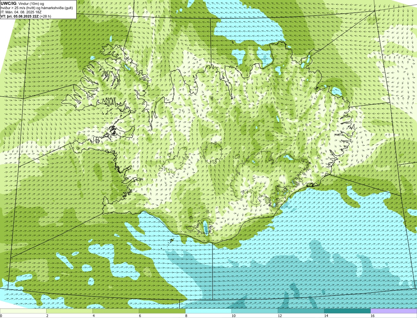417x318 pixels.
Task: Click the 'UWC/IG: Vindur (10m) og' title line
Action: (x=22, y=3)
